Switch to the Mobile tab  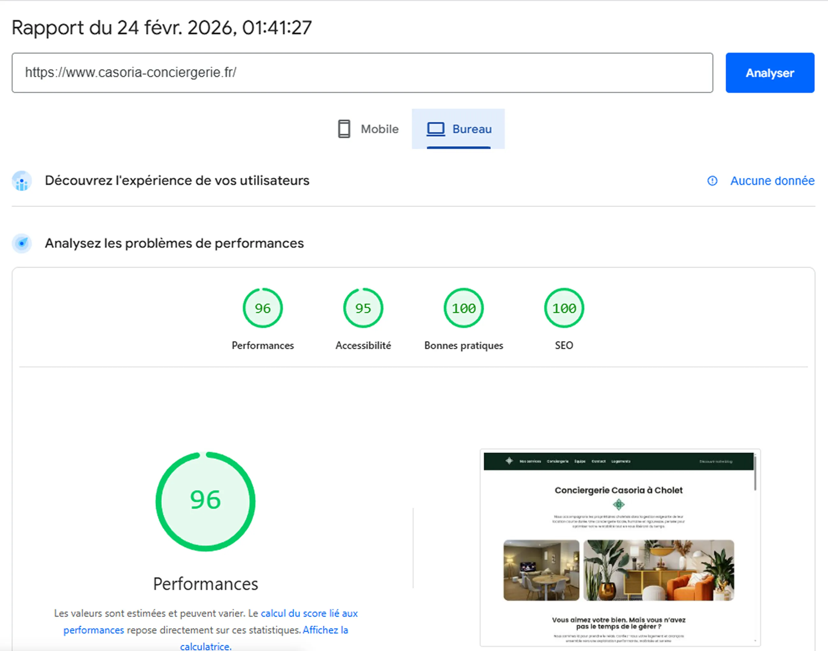(x=368, y=129)
